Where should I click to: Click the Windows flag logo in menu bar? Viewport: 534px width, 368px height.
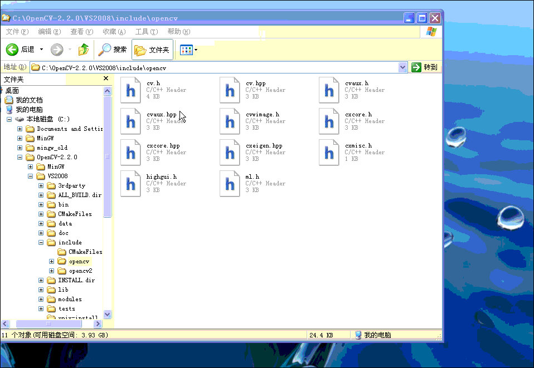pos(431,32)
